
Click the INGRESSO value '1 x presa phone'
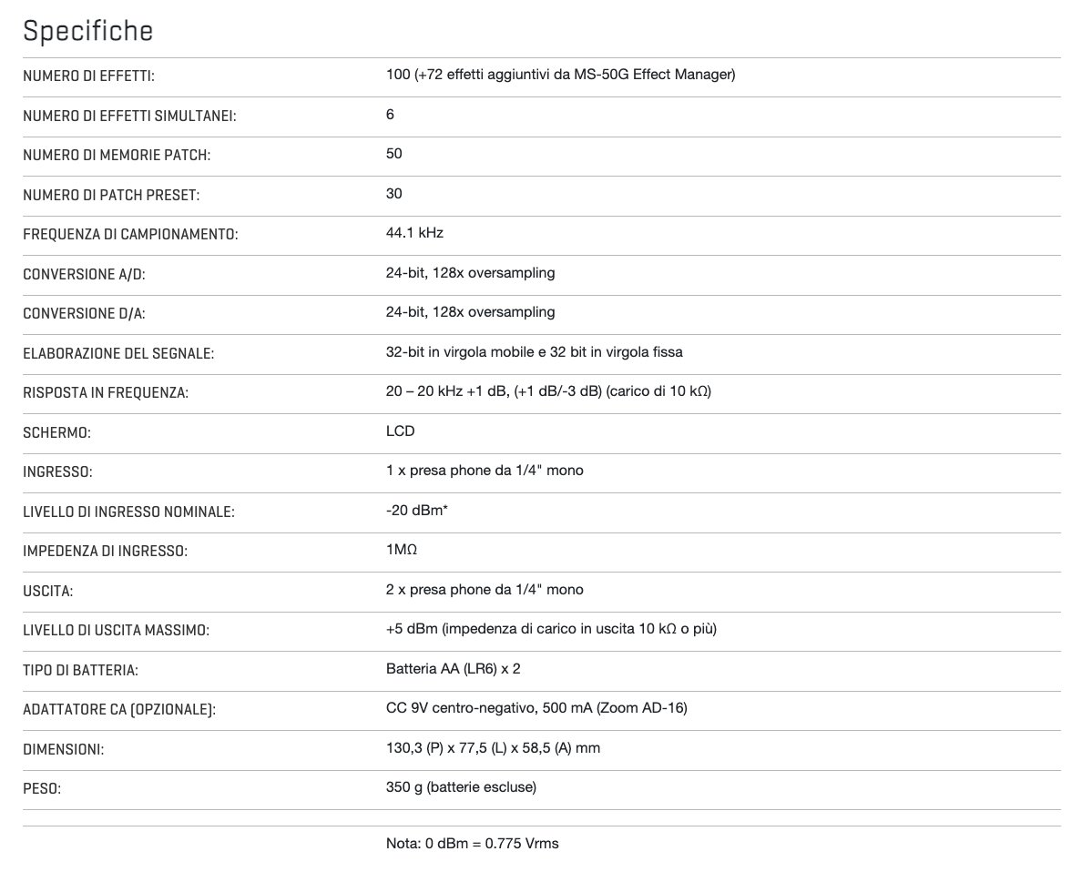pyautogui.click(x=485, y=471)
